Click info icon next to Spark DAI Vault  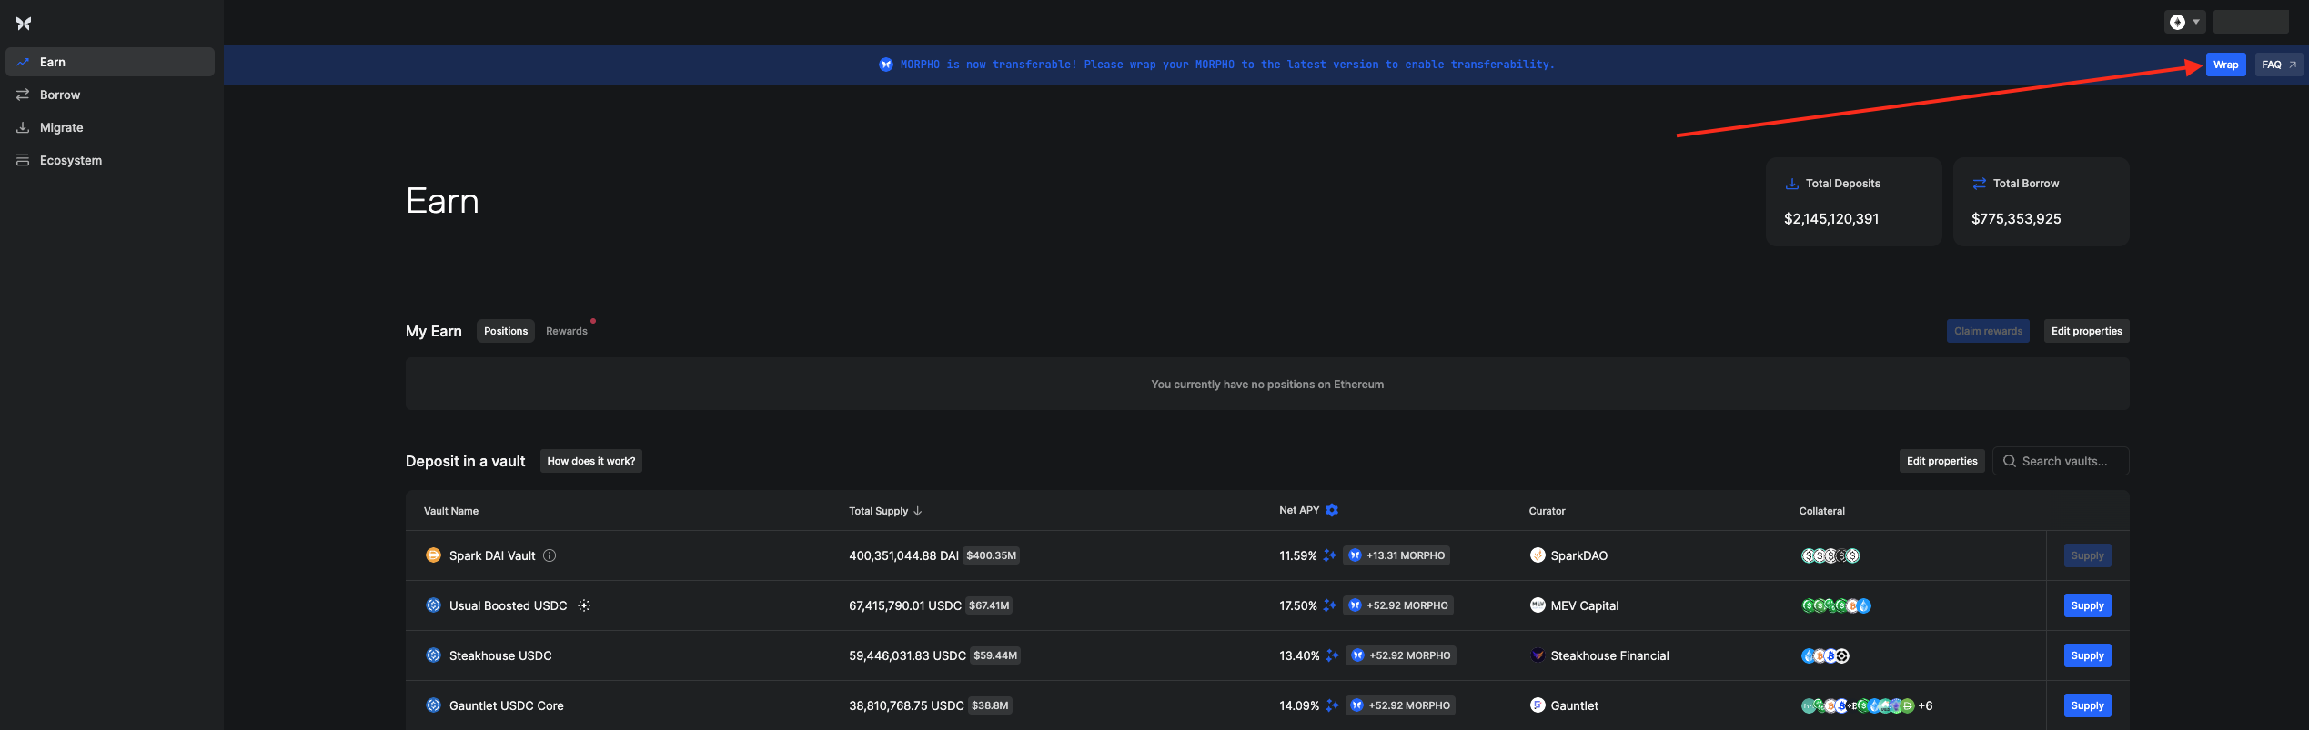(x=550, y=555)
